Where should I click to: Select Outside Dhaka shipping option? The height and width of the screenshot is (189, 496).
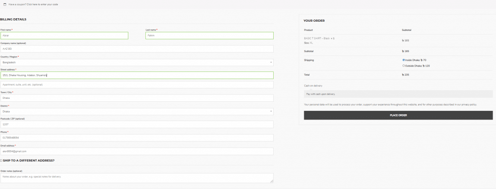(403, 66)
